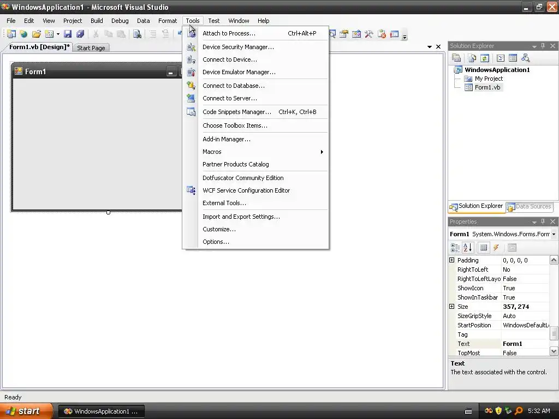Expand the Size property
The height and width of the screenshot is (419, 559).
point(451,307)
